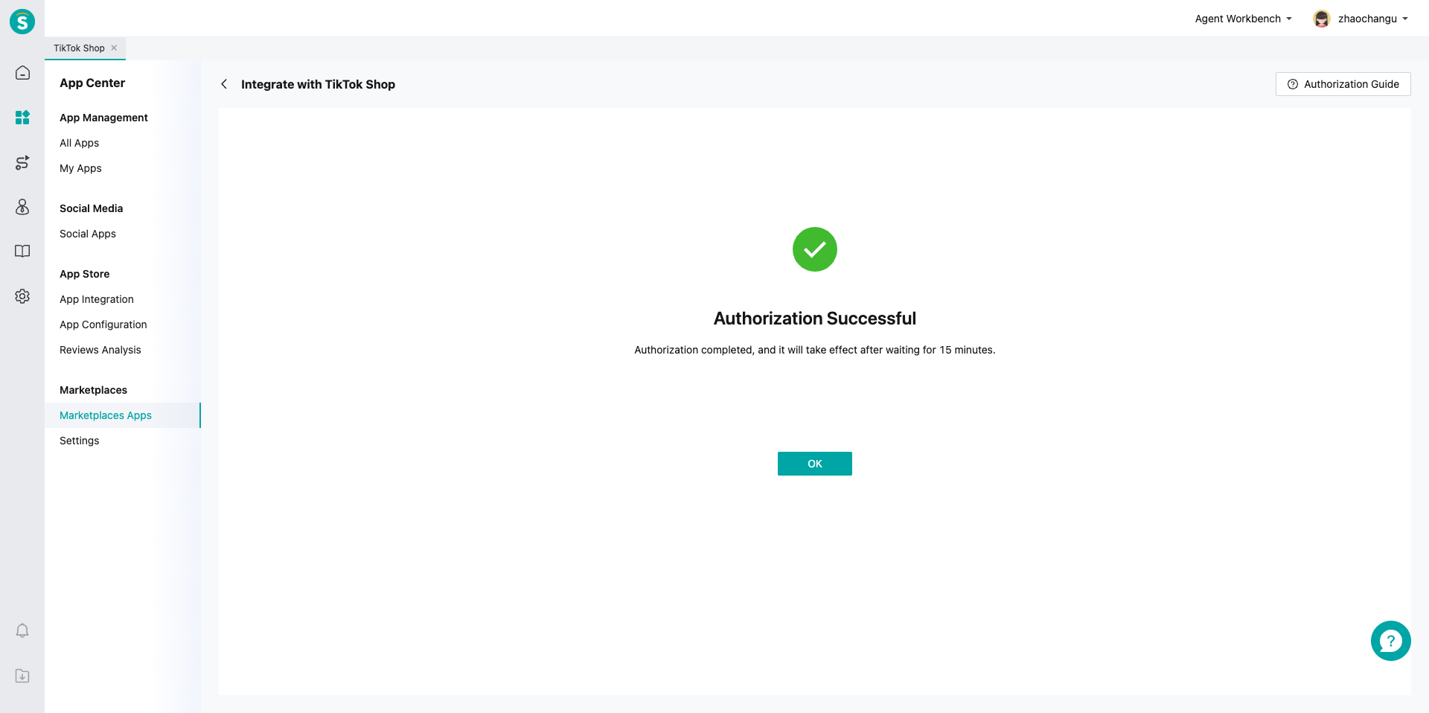The image size is (1429, 713).
Task: Click the notification bell icon
Action: click(x=22, y=631)
